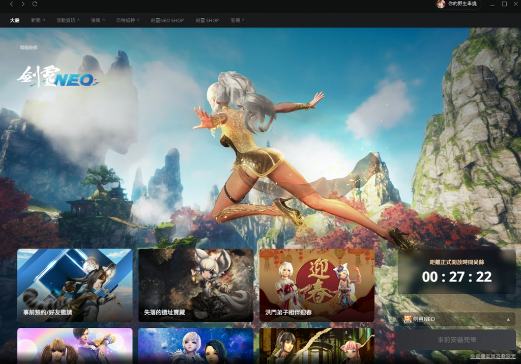Viewport: 521px width, 364px height.
Task: Go forward with the right arrow
Action: tap(23, 4)
